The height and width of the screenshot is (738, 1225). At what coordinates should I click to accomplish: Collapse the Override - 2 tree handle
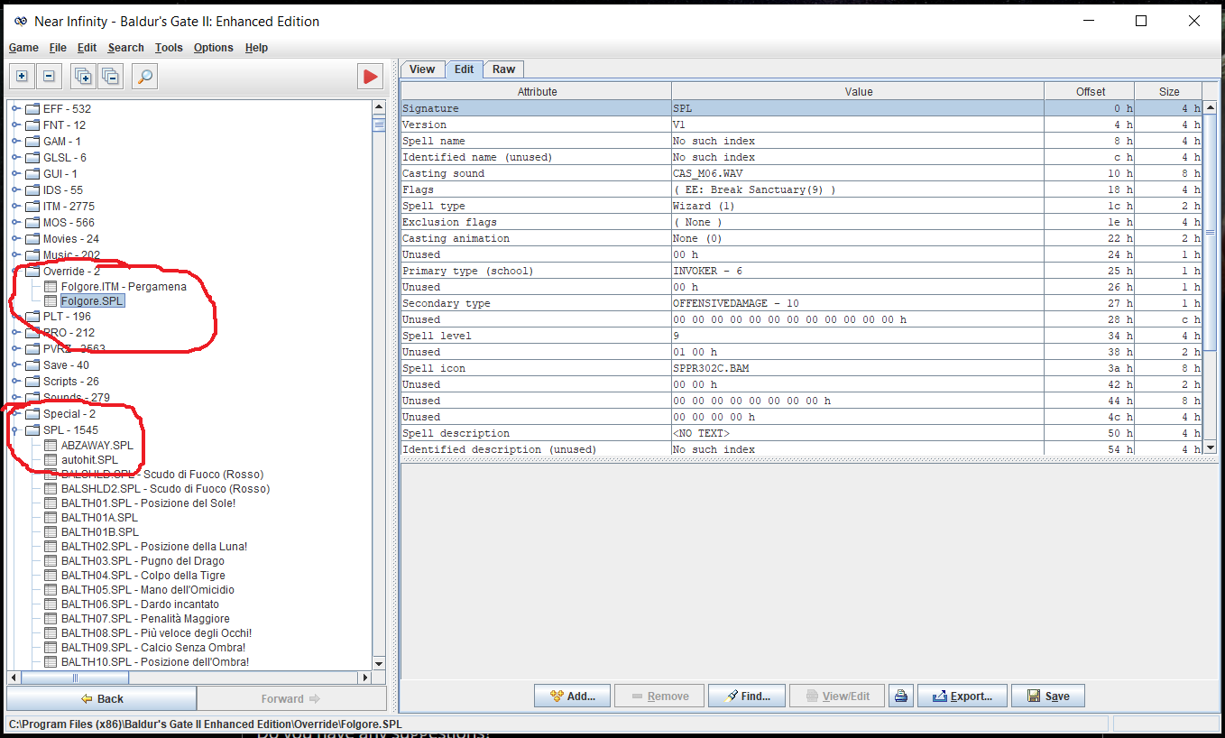click(15, 271)
